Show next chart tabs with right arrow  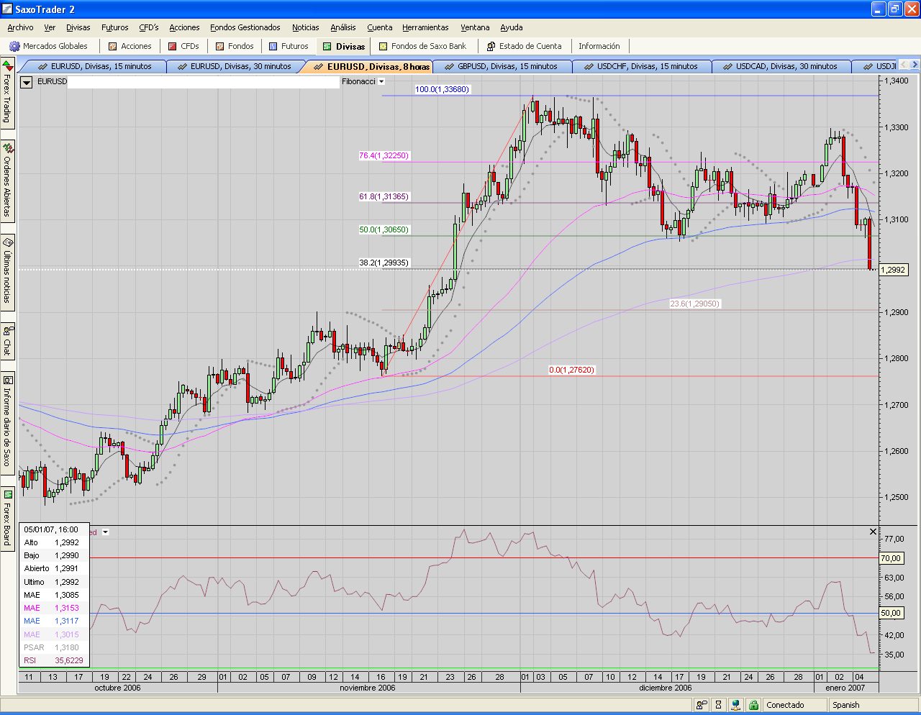tap(915, 65)
